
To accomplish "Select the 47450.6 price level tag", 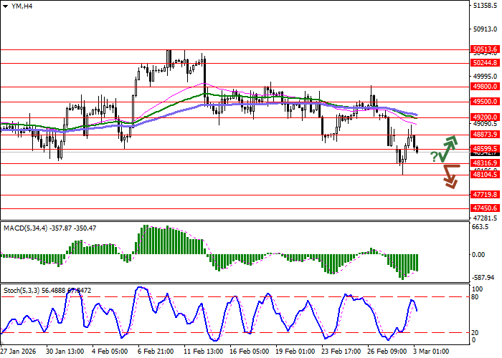I will (x=485, y=208).
